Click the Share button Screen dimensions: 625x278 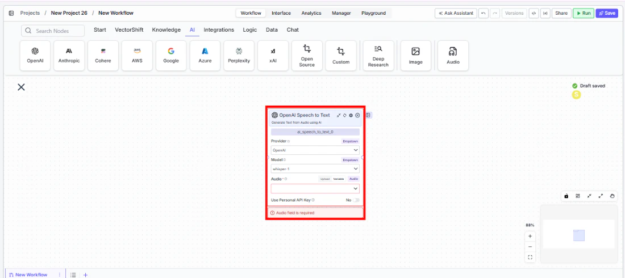click(561, 13)
